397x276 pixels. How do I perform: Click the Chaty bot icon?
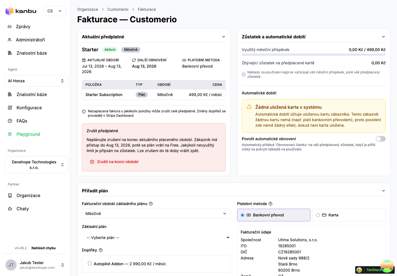(x=10, y=209)
